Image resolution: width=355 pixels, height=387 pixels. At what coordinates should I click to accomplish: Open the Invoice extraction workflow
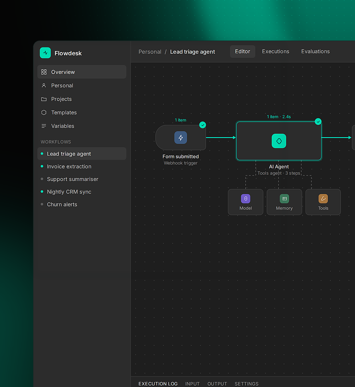click(x=82, y=166)
